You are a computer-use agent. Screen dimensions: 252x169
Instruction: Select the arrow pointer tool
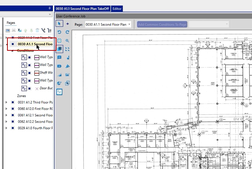pos(59,24)
